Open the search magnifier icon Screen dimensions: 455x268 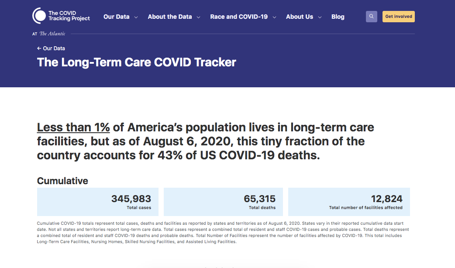click(x=371, y=17)
